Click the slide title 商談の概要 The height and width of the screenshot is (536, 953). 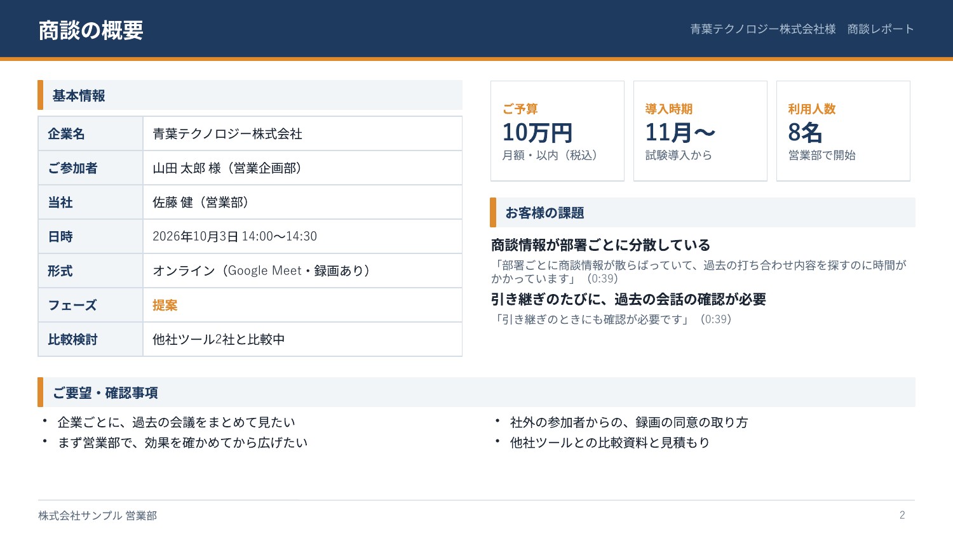pyautogui.click(x=91, y=30)
